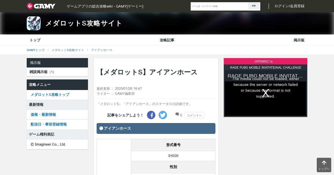Viewport: 334px width, 175px height.
Task: Open 雑談掲示板 in the sidebar
Action: 57,72
